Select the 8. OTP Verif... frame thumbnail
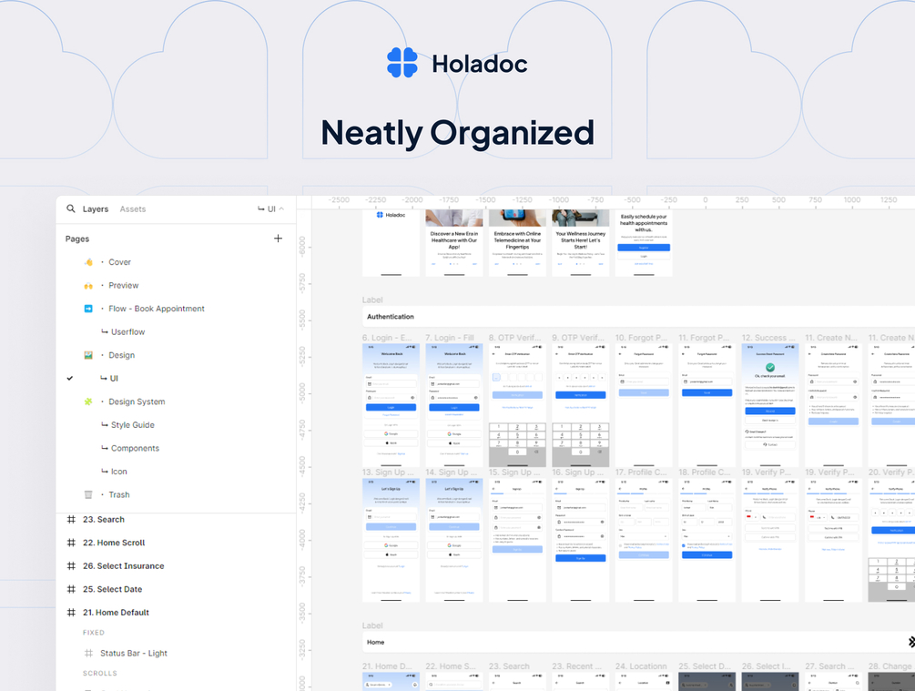This screenshot has height=691, width=915. (517, 405)
